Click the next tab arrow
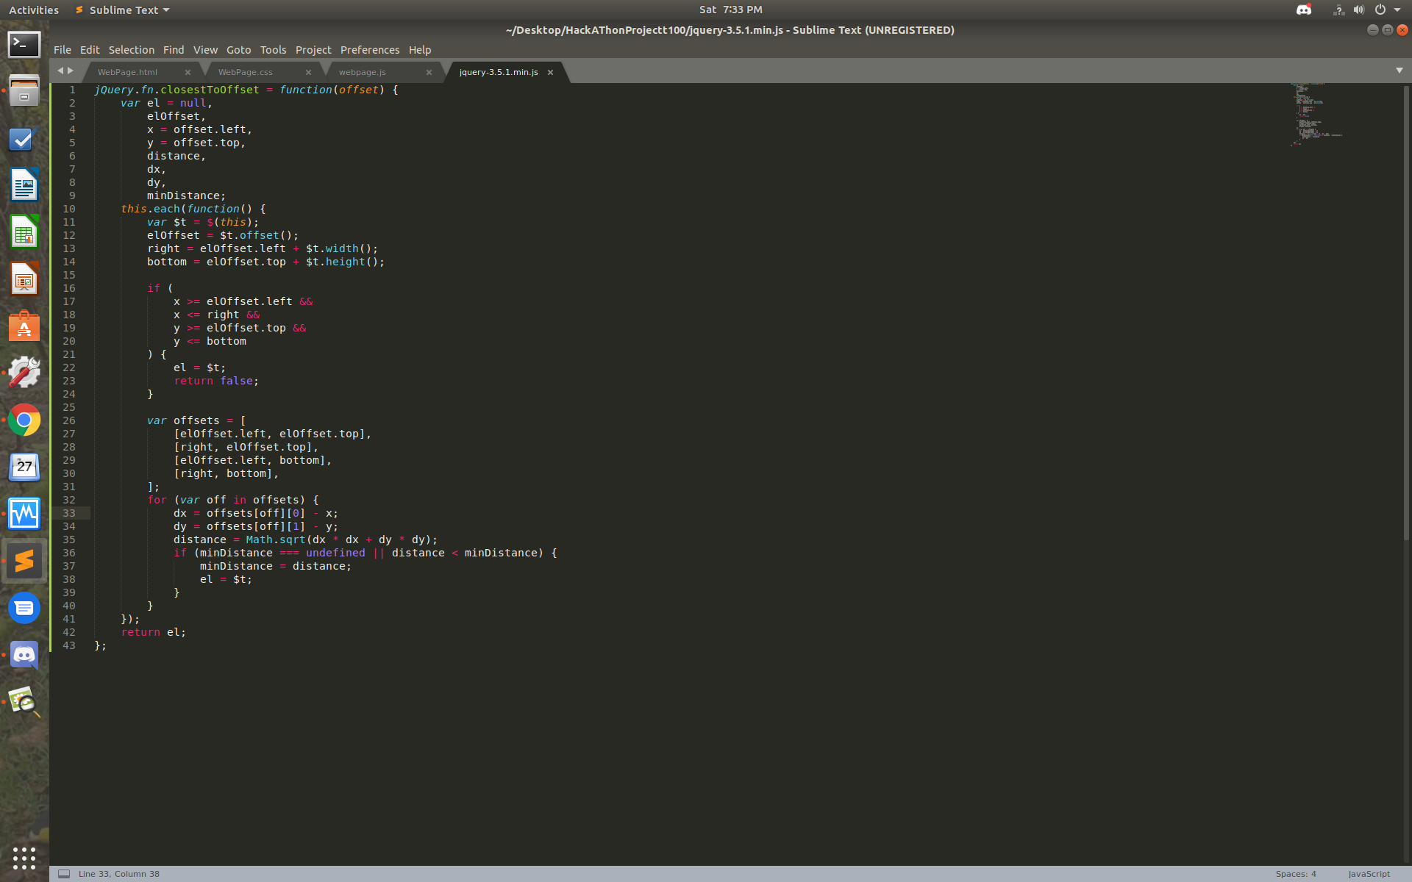The height and width of the screenshot is (882, 1412). tap(71, 71)
